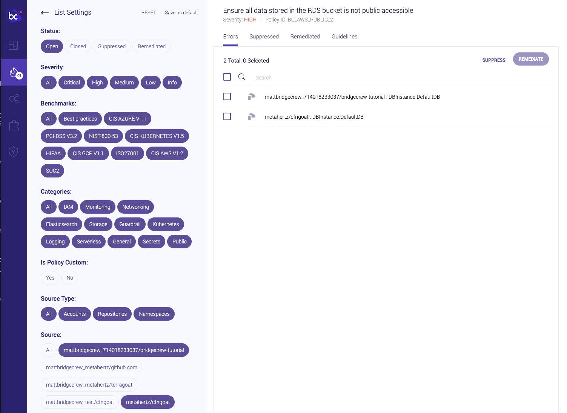Toggle the Info severity filter
The image size is (567, 413).
(172, 83)
